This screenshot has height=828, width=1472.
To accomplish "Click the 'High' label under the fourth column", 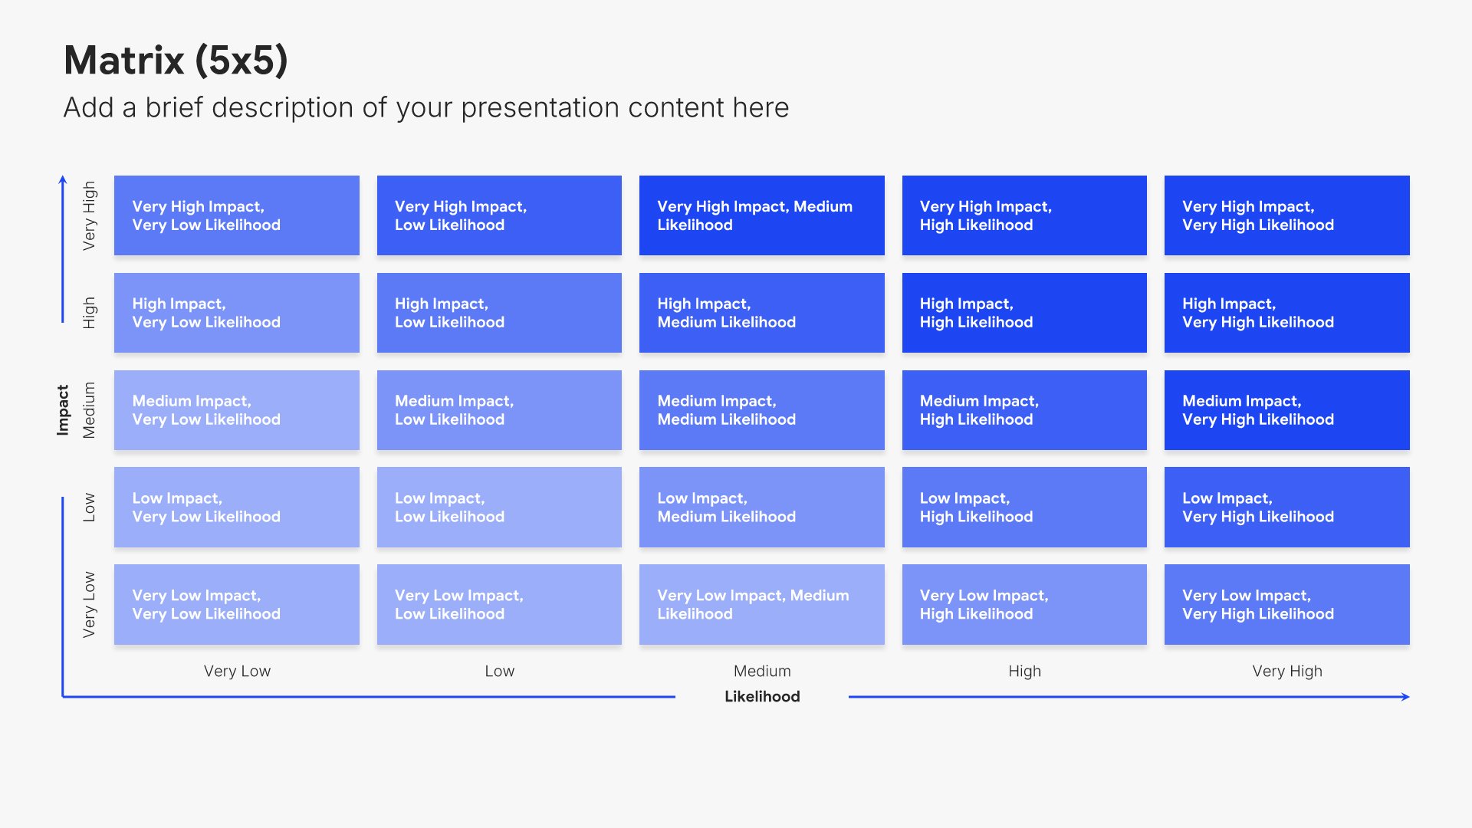I will 1024,671.
